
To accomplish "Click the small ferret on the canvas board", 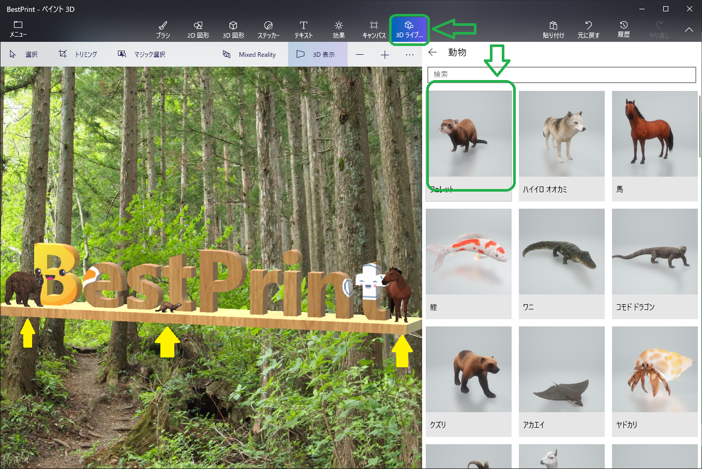I will tap(168, 307).
